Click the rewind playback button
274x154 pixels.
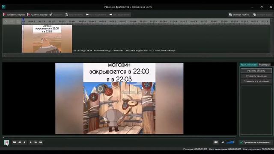pyautogui.click(x=20, y=142)
